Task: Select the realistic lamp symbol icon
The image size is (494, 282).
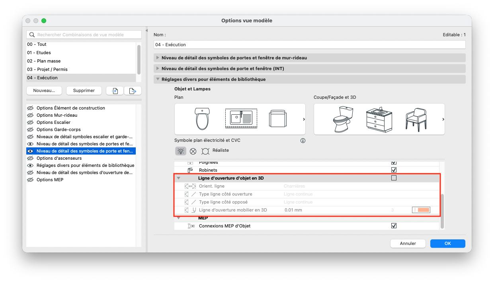Action: point(205,151)
